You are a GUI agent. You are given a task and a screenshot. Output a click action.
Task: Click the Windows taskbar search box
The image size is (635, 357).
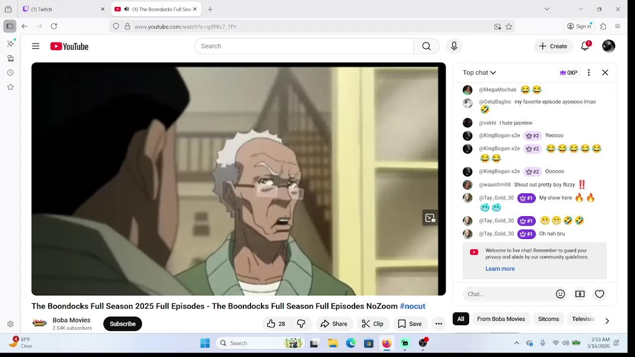point(260,343)
